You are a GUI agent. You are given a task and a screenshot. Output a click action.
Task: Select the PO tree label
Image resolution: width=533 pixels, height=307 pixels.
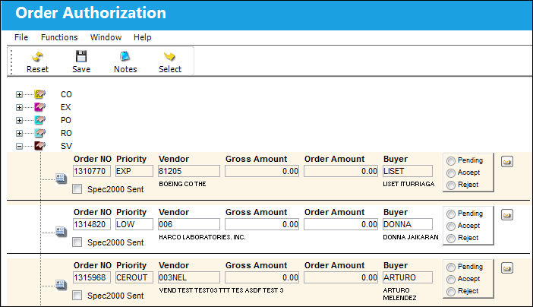(x=66, y=120)
